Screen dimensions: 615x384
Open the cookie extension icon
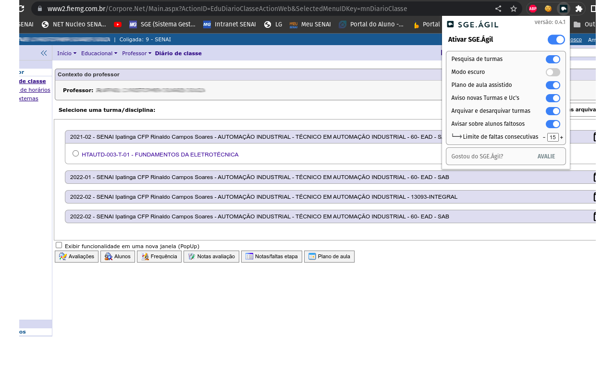(548, 9)
